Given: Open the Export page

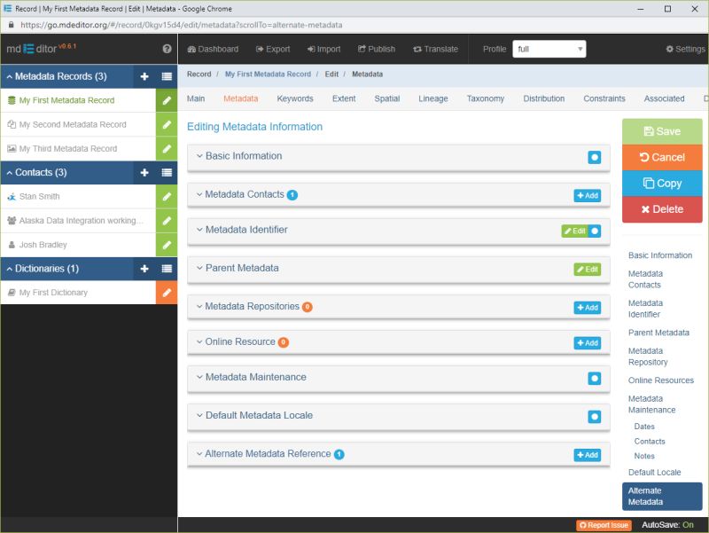Looking at the screenshot, I should tap(273, 49).
